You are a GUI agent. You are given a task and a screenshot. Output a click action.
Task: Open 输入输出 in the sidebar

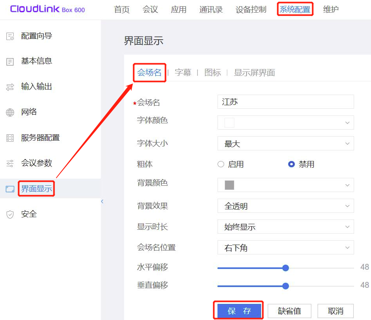37,87
